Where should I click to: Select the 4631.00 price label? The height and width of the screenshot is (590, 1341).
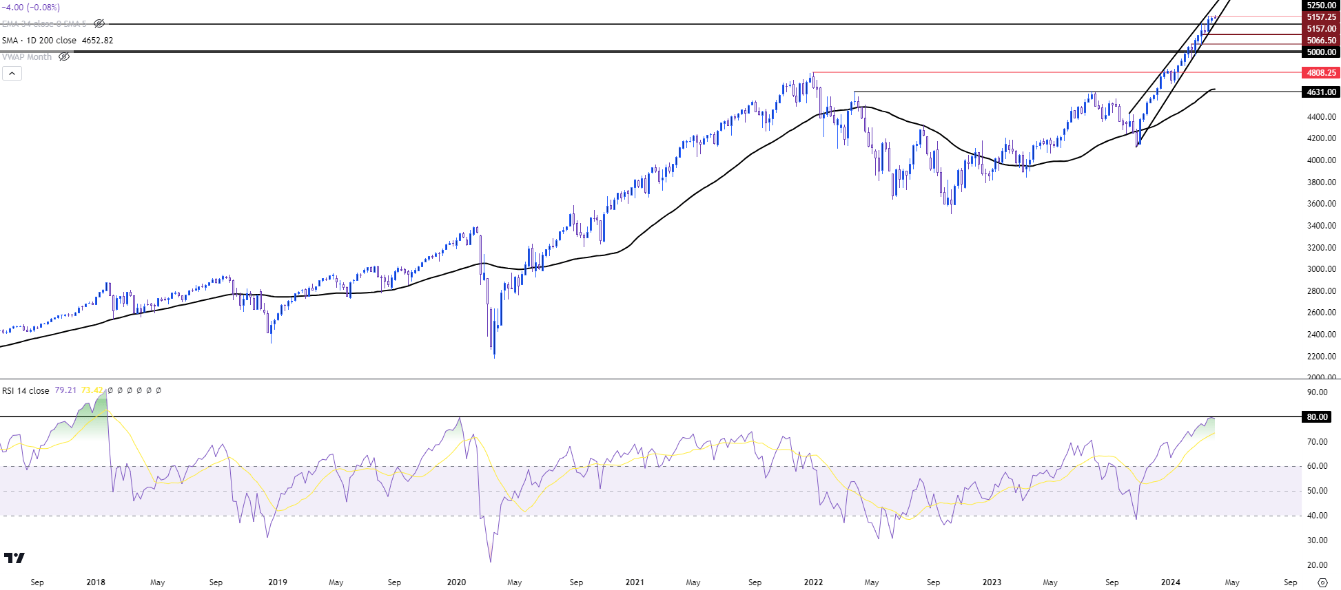tap(1321, 92)
